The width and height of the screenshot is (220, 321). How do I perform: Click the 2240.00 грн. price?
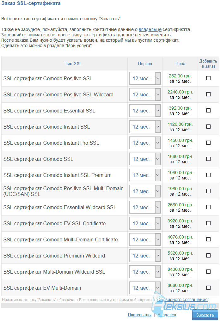[180, 92]
